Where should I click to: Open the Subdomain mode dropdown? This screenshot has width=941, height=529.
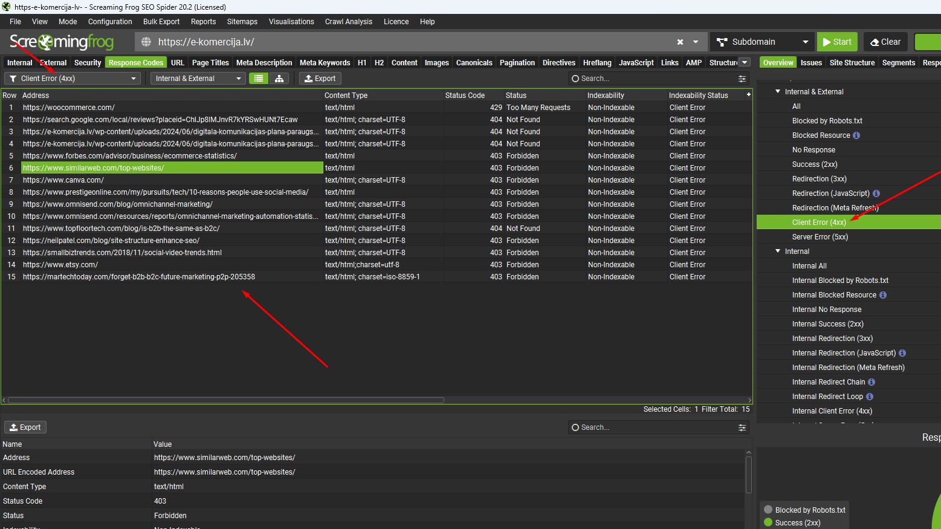pos(762,42)
